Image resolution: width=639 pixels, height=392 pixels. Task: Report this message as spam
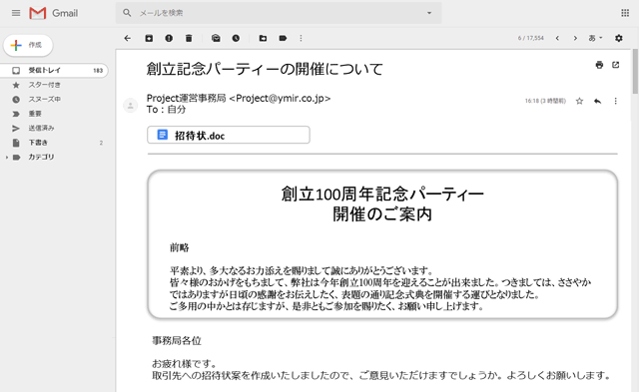coord(169,38)
